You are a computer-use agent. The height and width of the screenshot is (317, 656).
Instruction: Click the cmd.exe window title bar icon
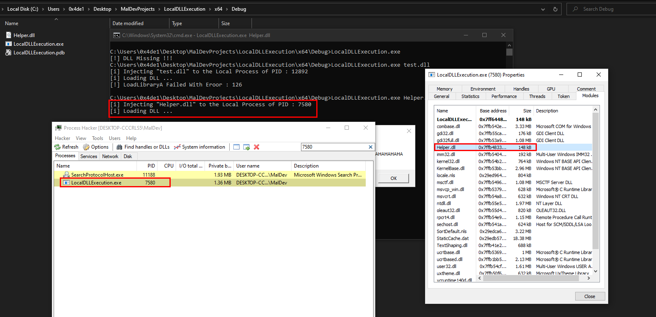(x=117, y=35)
